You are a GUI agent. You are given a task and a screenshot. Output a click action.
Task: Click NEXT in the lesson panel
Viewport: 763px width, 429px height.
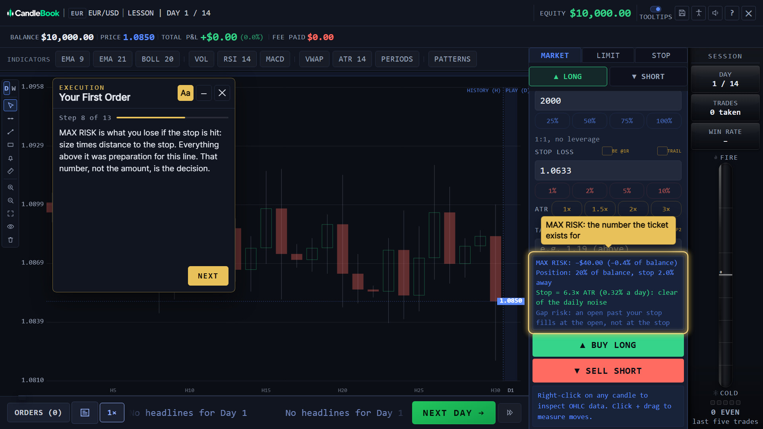208,276
